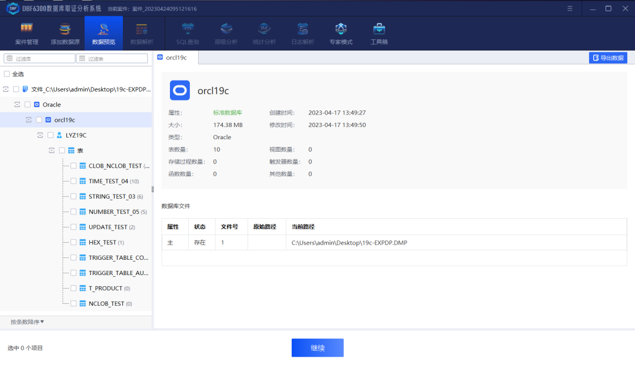
Task: Click table icon of HEX_TEST
Action: pyautogui.click(x=83, y=242)
